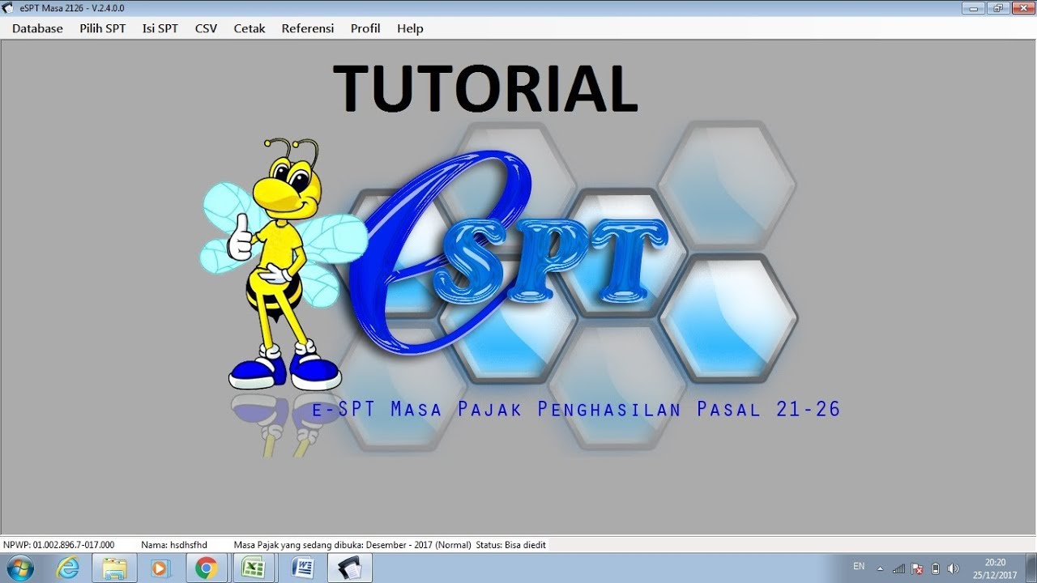Switch to Google Chrome in the taskbar
1037x583 pixels.
click(207, 568)
